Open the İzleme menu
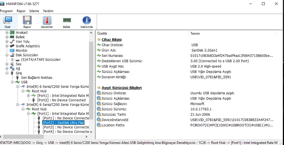The height and width of the screenshot is (145, 284). (34, 11)
